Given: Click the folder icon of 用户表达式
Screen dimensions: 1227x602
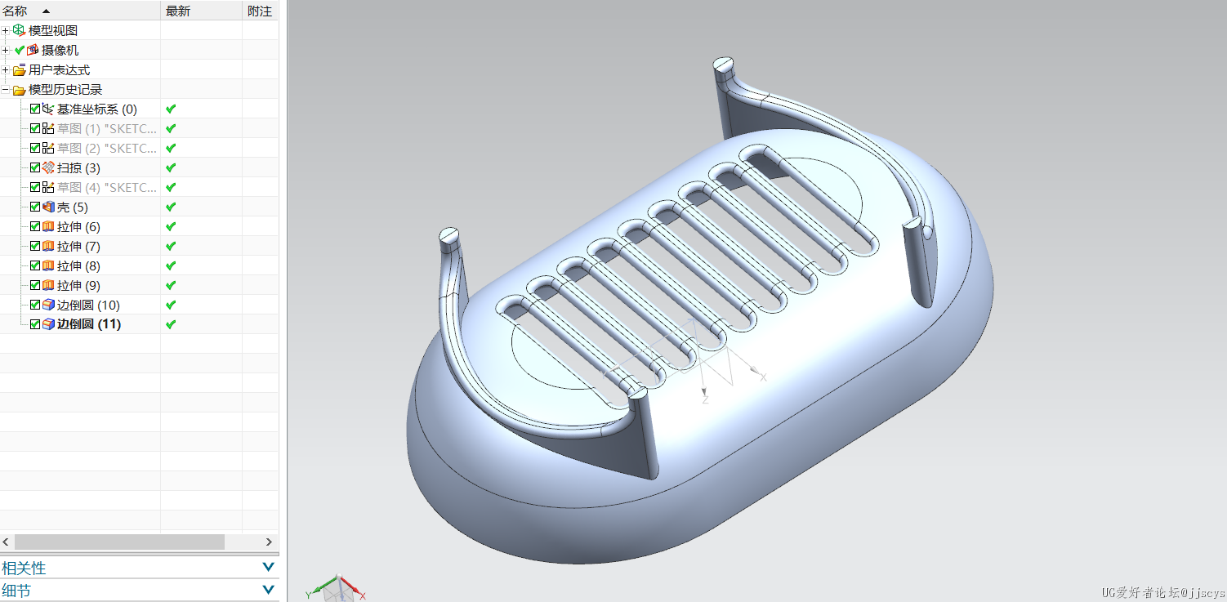Looking at the screenshot, I should (x=20, y=70).
